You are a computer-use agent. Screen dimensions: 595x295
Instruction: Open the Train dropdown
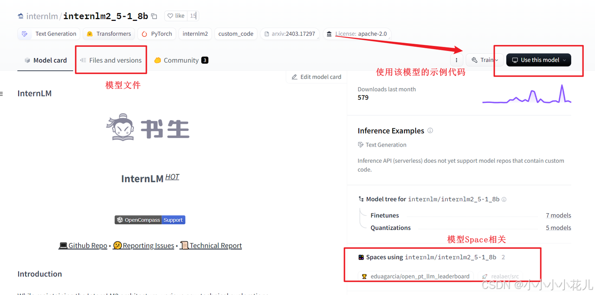[485, 60]
